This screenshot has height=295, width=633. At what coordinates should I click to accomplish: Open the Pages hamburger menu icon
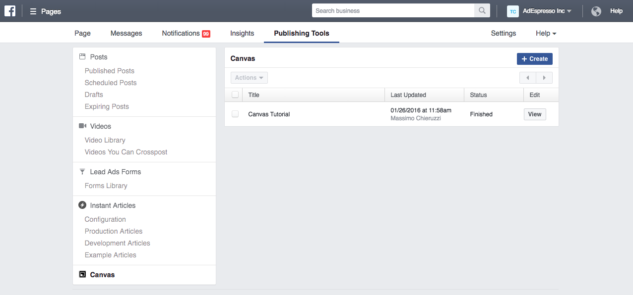33,11
